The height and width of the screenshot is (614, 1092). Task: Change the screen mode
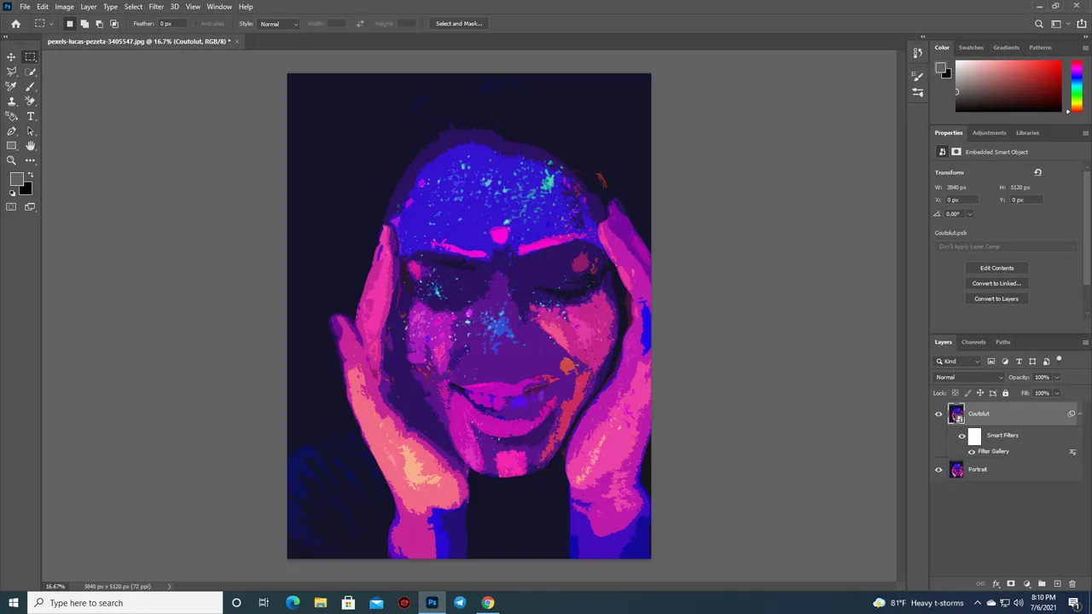pyautogui.click(x=30, y=206)
